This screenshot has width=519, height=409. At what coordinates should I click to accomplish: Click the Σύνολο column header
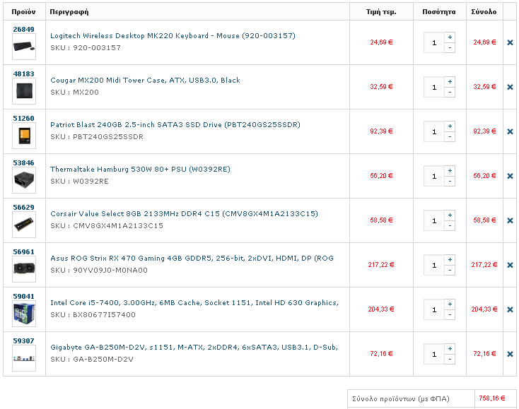pyautogui.click(x=484, y=12)
